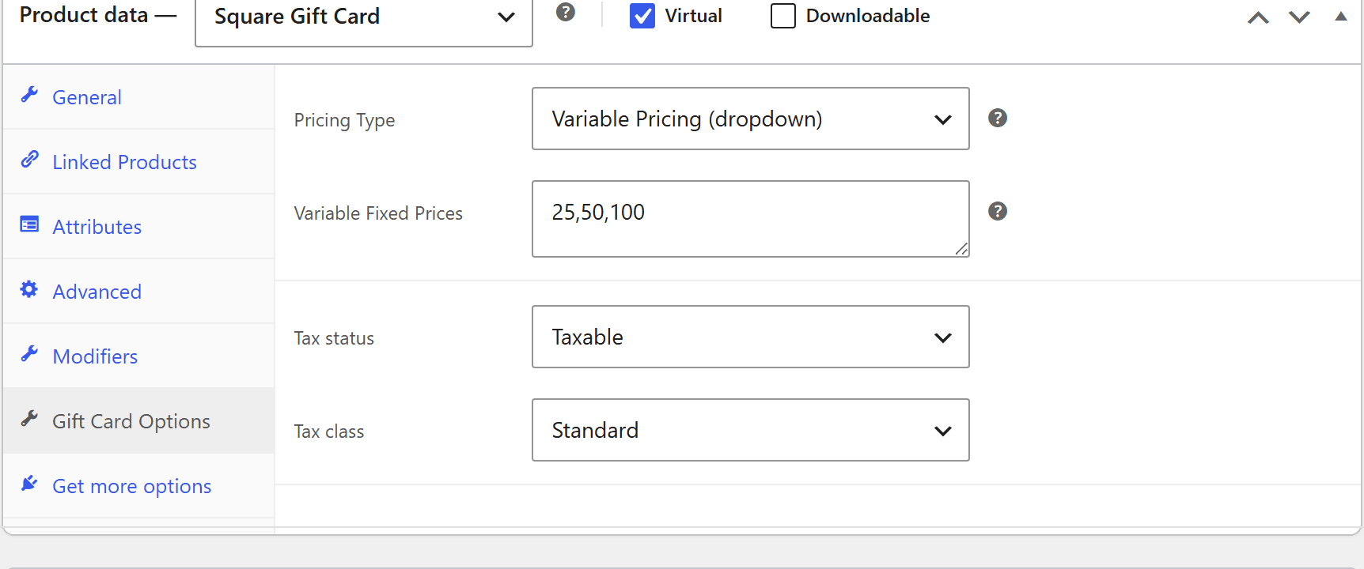
Task: Open the Get more options link
Action: point(138,486)
